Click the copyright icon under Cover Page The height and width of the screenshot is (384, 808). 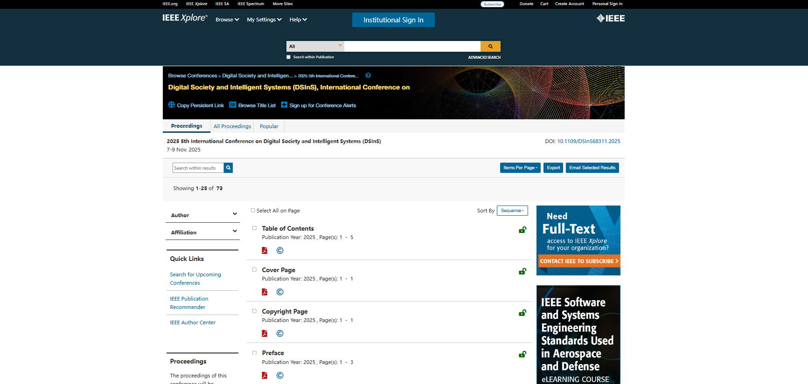[280, 292]
